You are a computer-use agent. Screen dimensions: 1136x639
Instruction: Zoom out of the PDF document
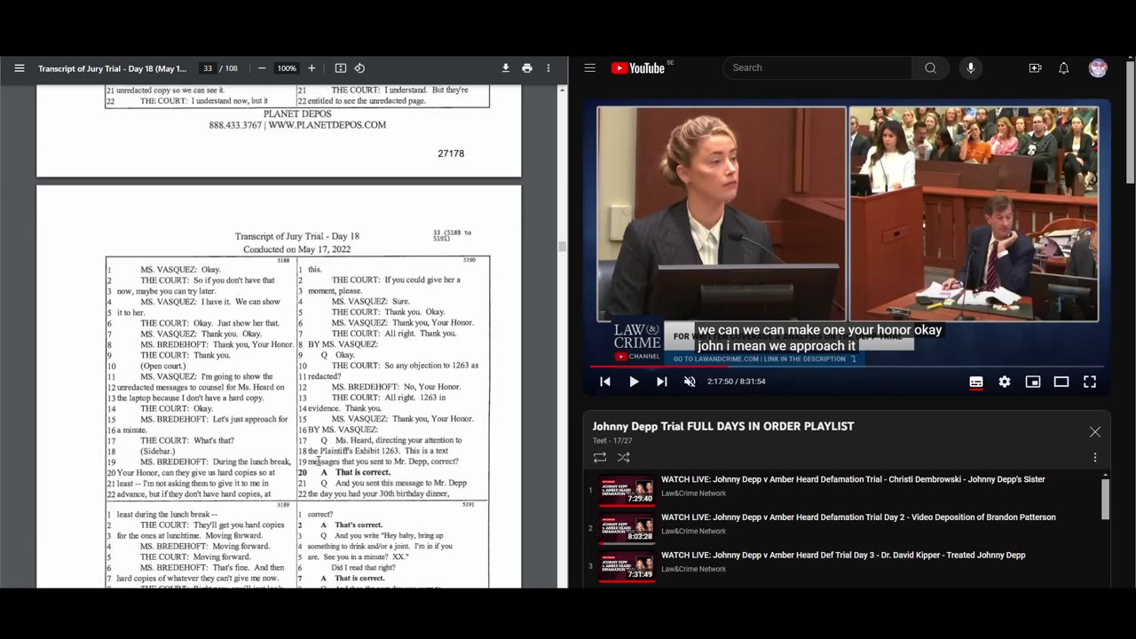tap(262, 68)
